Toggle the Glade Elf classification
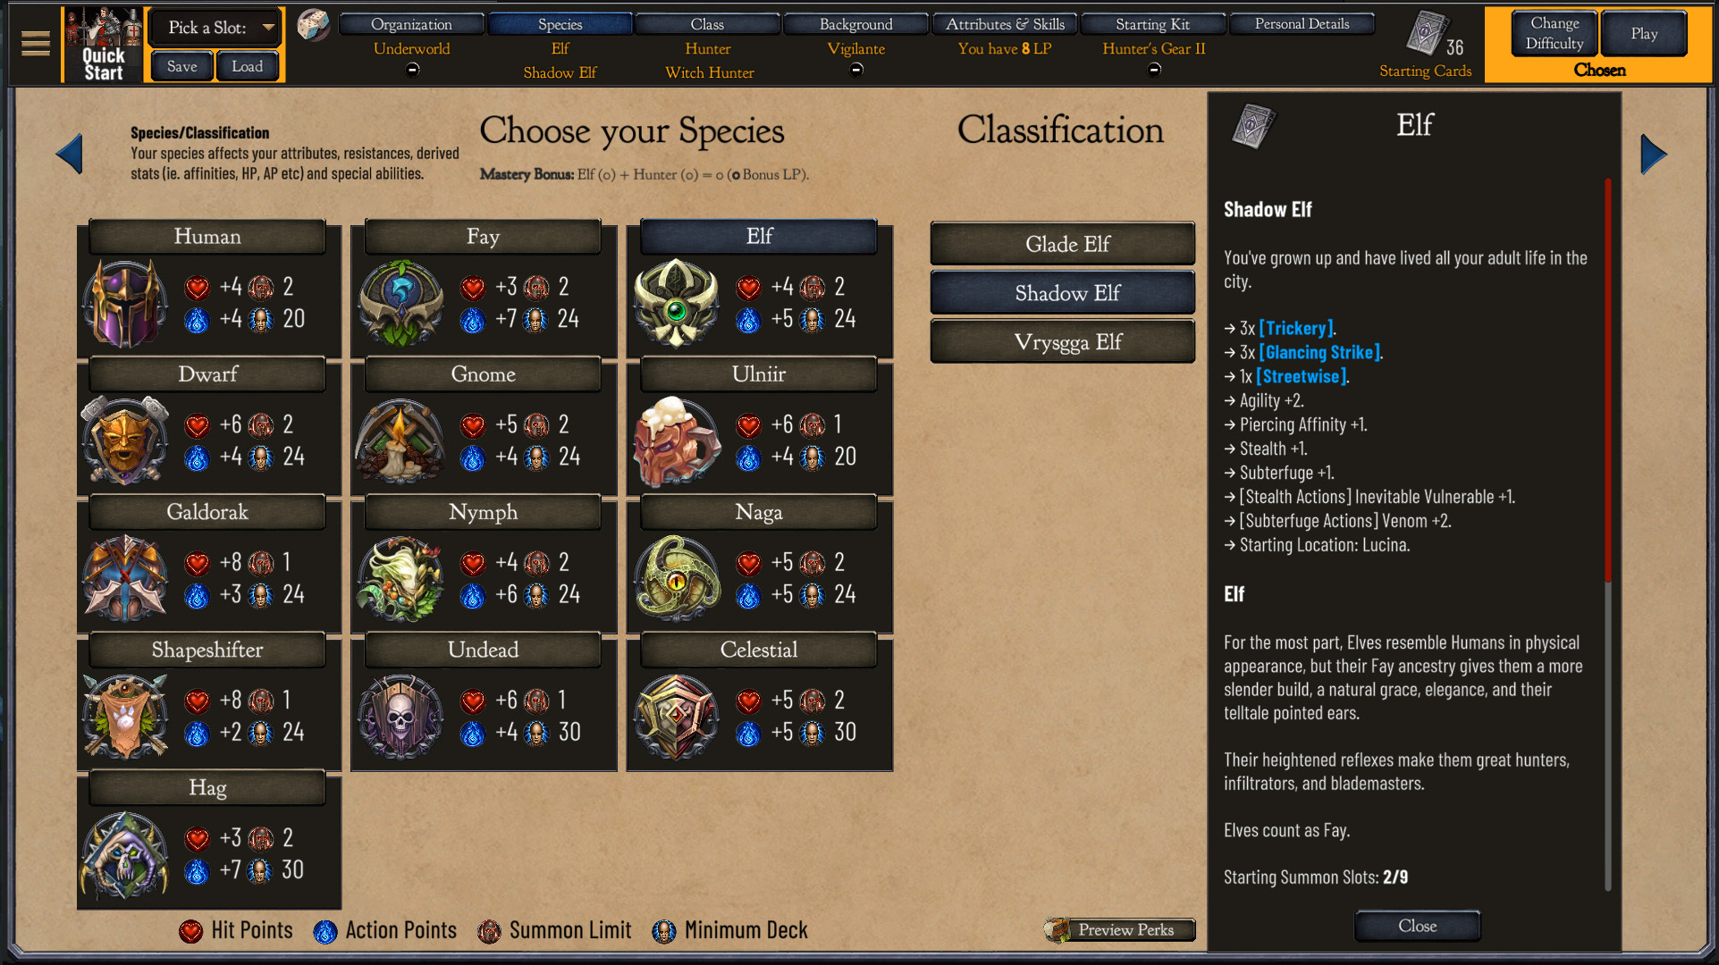 1063,244
